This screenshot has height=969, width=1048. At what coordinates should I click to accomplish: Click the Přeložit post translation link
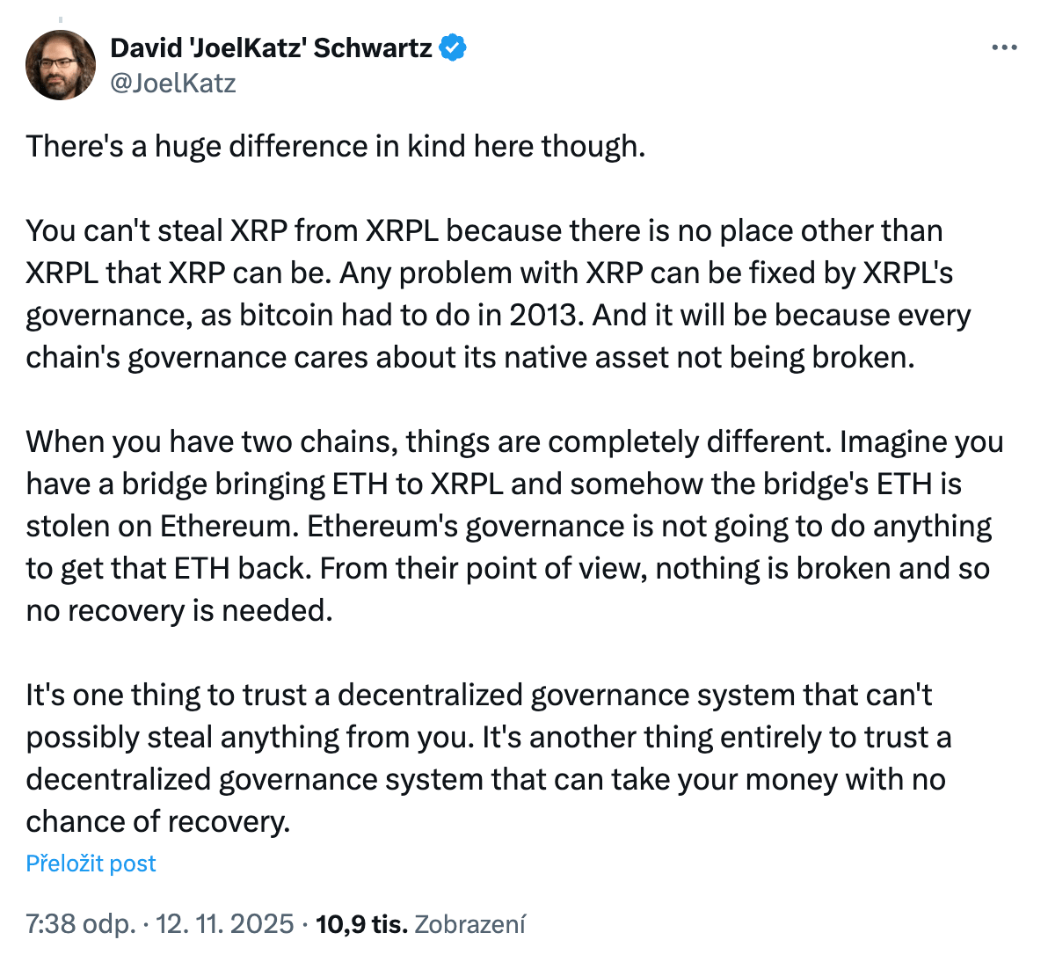tap(91, 863)
